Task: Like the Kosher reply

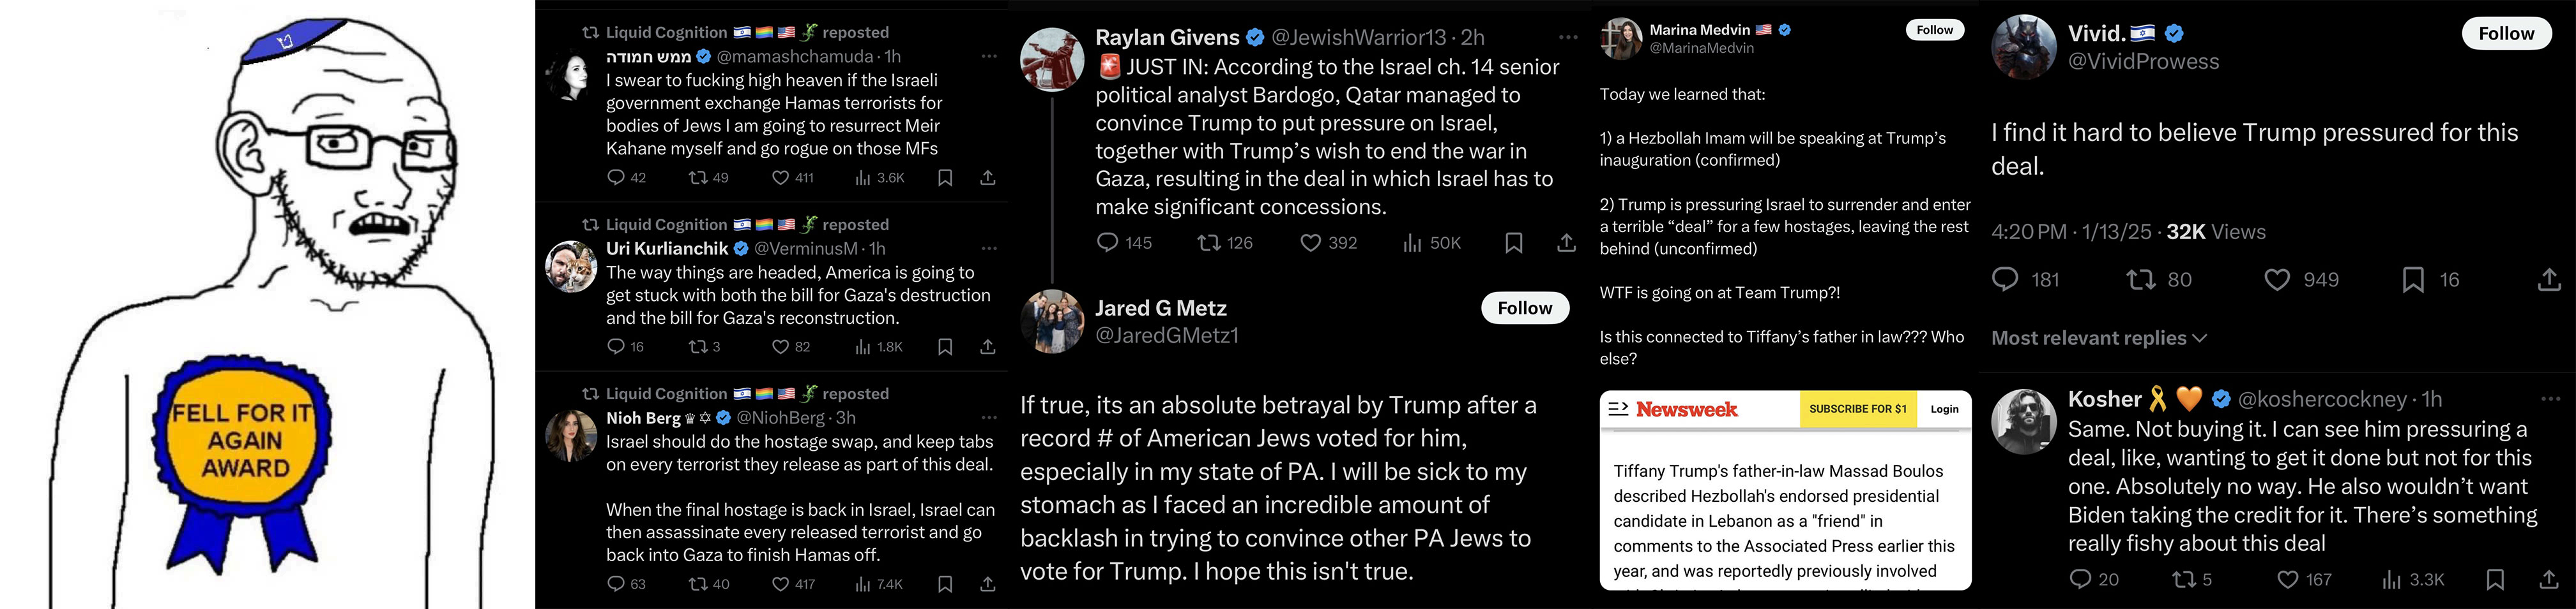Action: click(x=2287, y=579)
